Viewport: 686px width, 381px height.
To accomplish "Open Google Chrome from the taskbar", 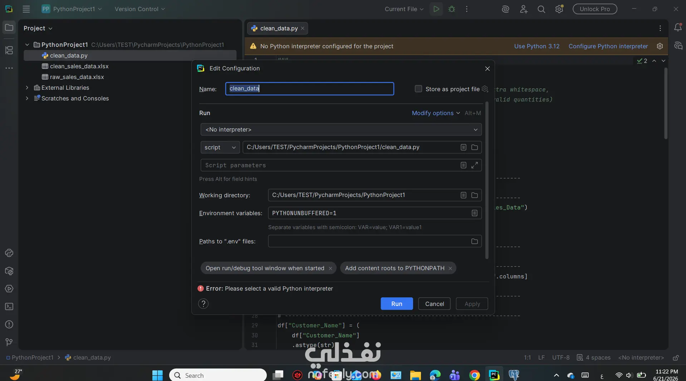I will coord(475,375).
